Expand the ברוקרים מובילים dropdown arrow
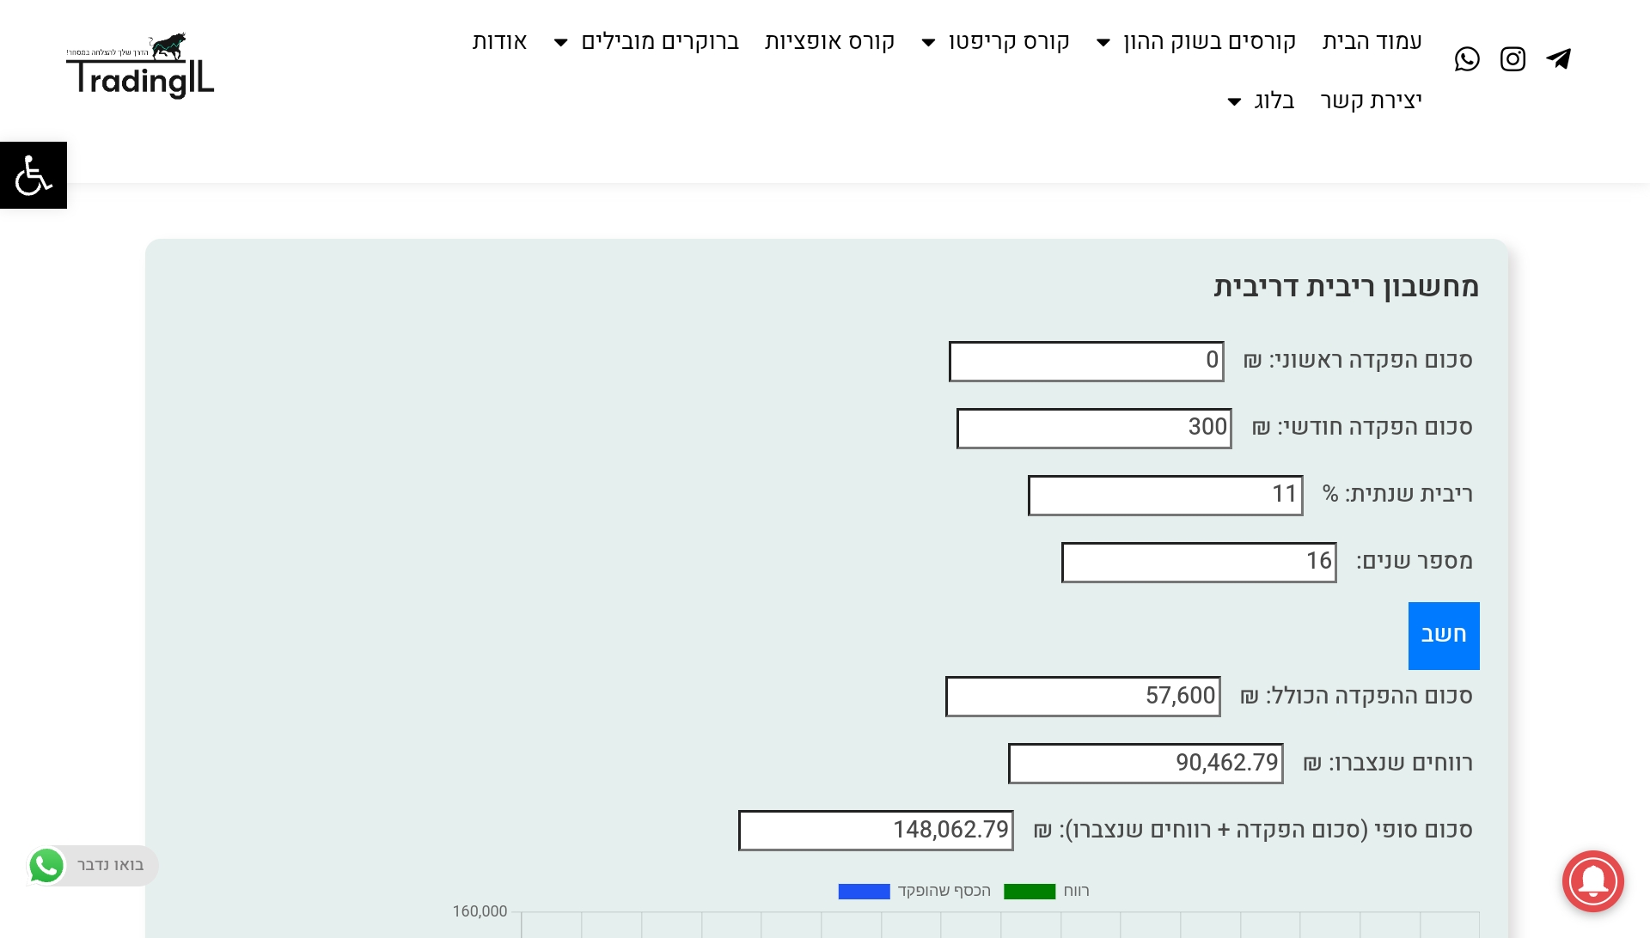 (x=561, y=42)
